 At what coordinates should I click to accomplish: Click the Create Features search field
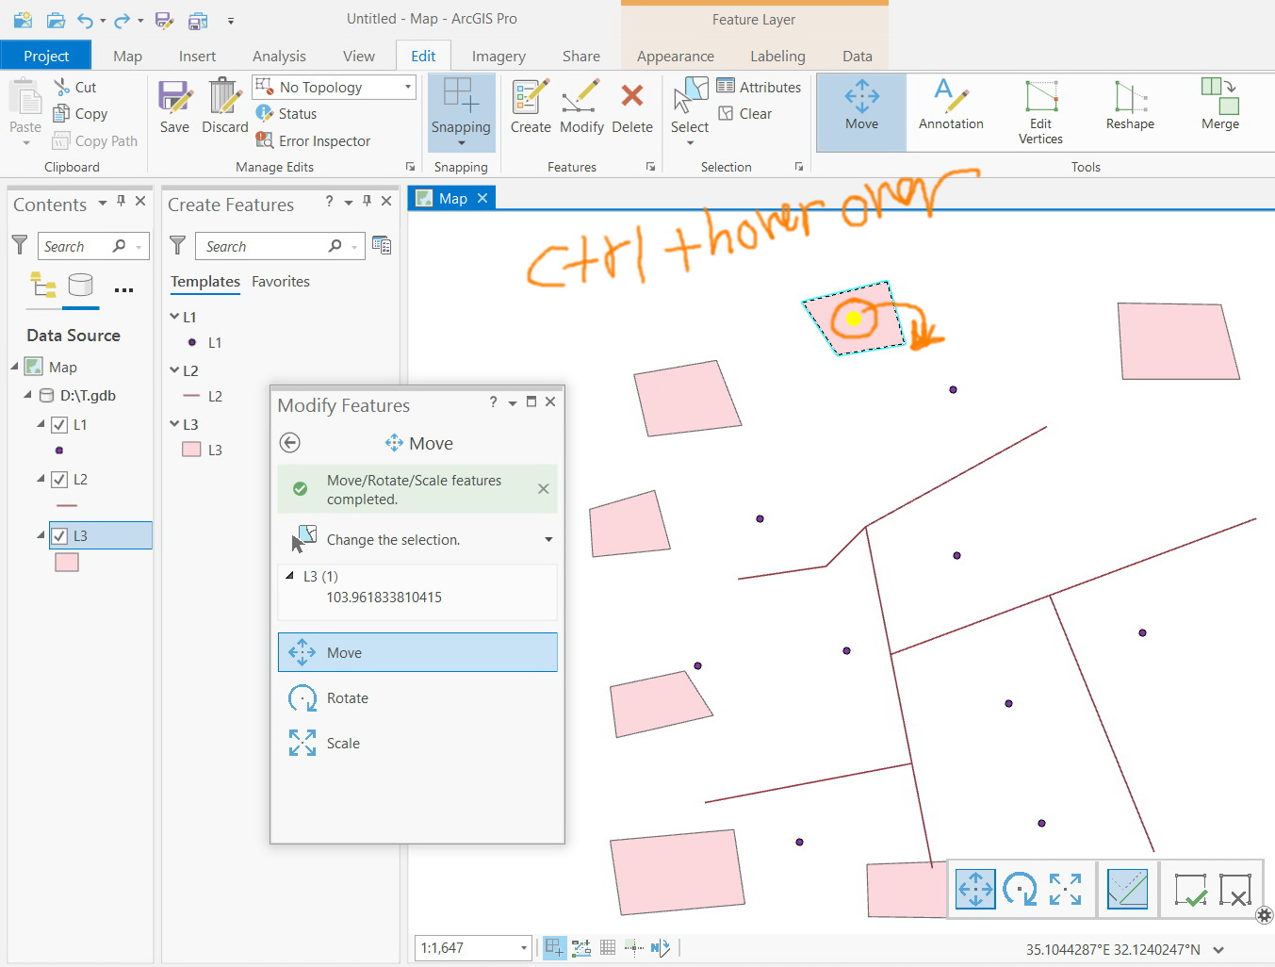click(269, 245)
